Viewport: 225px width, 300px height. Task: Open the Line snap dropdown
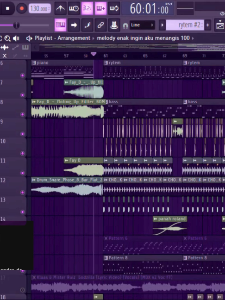(x=142, y=25)
